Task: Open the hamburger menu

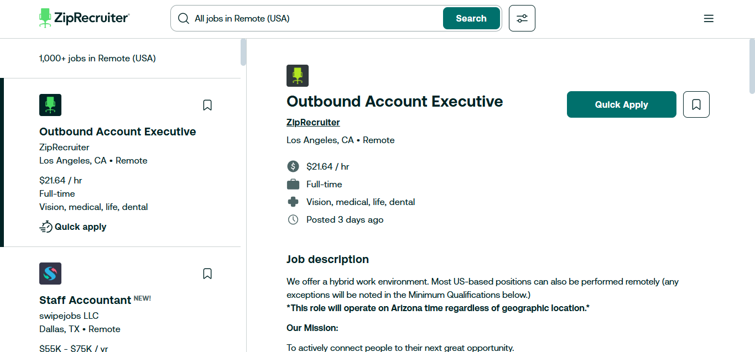Action: pyautogui.click(x=709, y=18)
